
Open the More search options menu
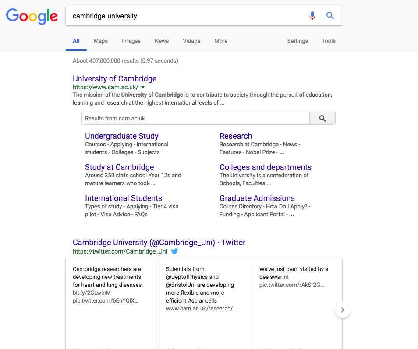tap(221, 41)
